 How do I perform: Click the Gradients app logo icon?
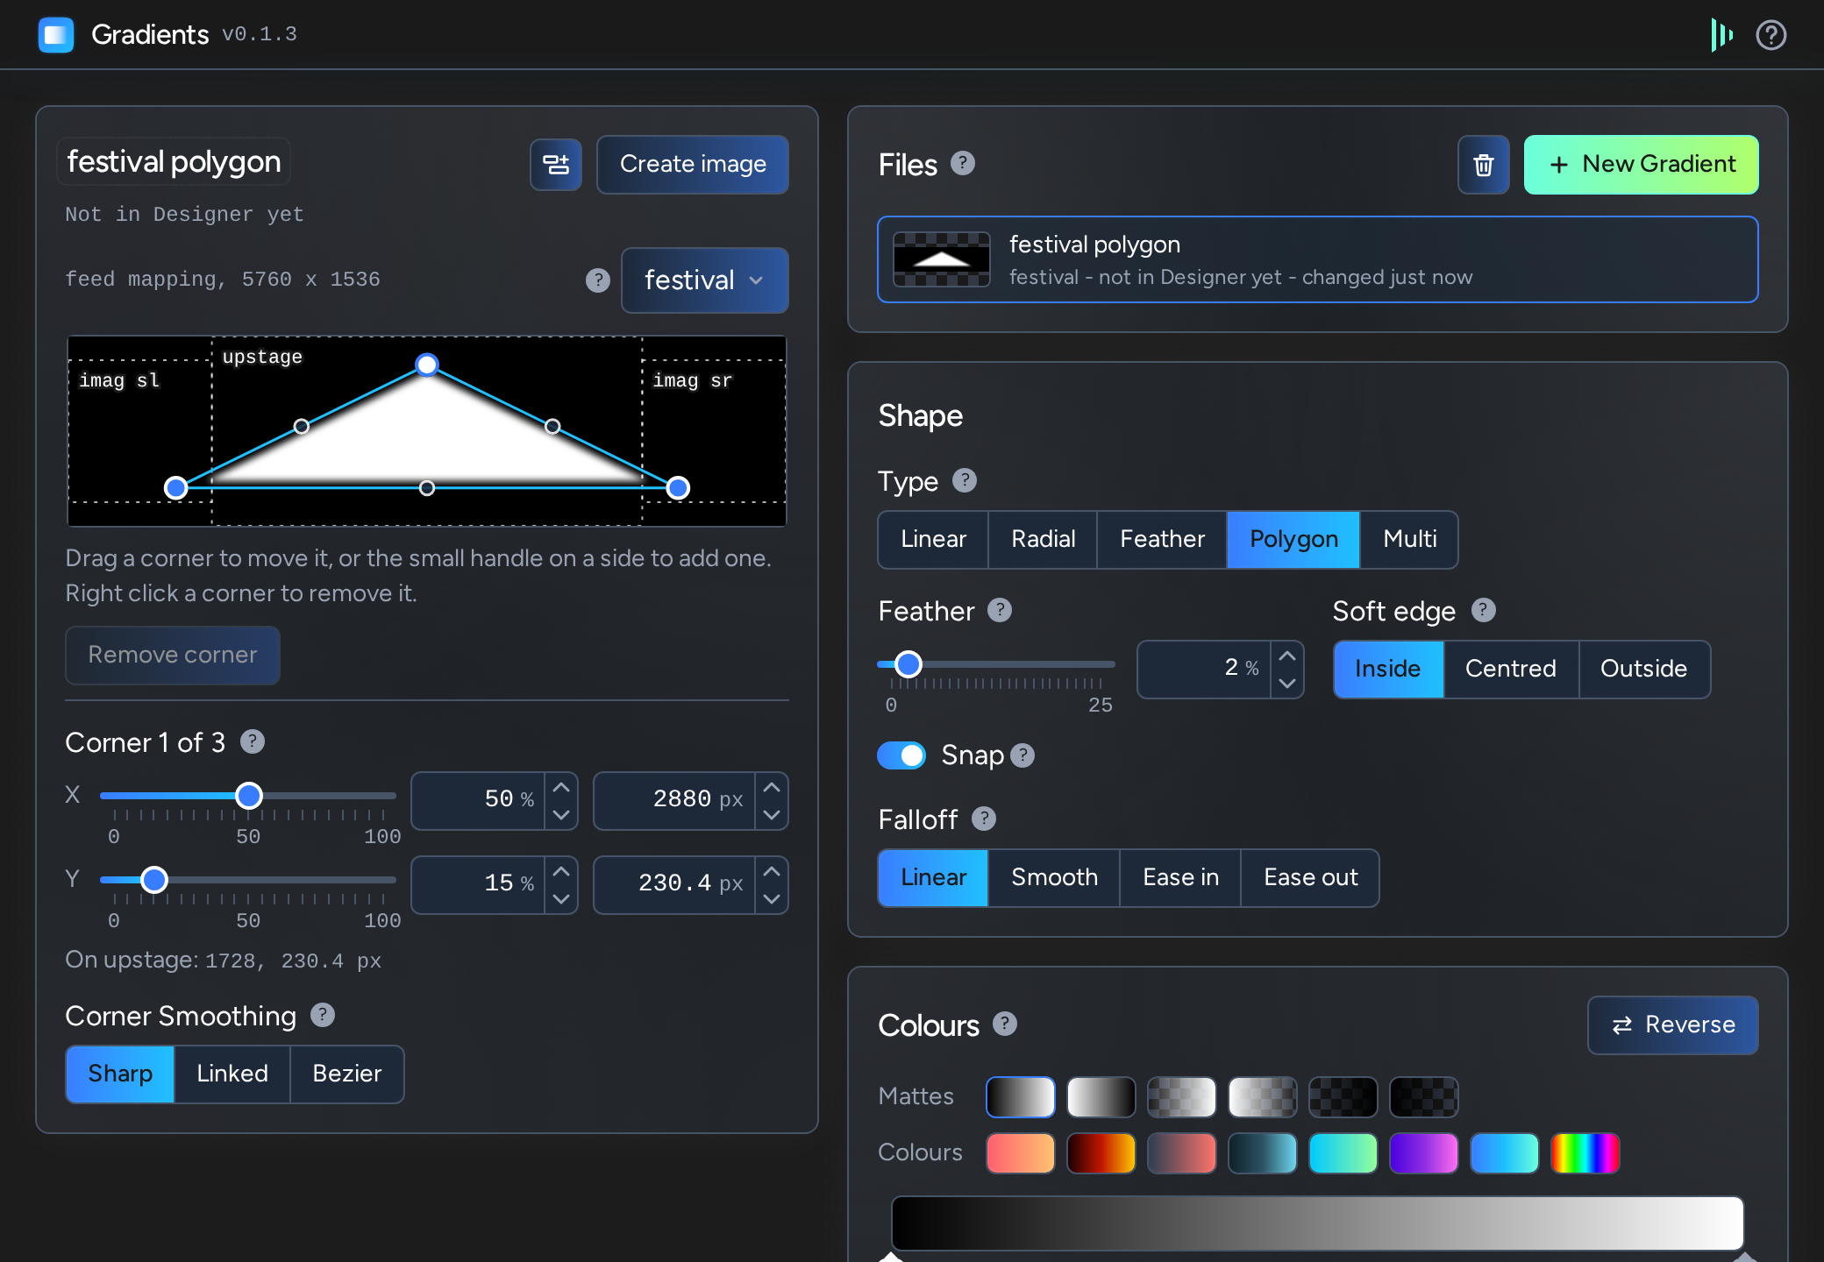click(56, 35)
